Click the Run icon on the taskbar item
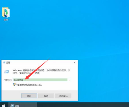The height and width of the screenshot is (107, 129). pyautogui.click(x=12, y=106)
